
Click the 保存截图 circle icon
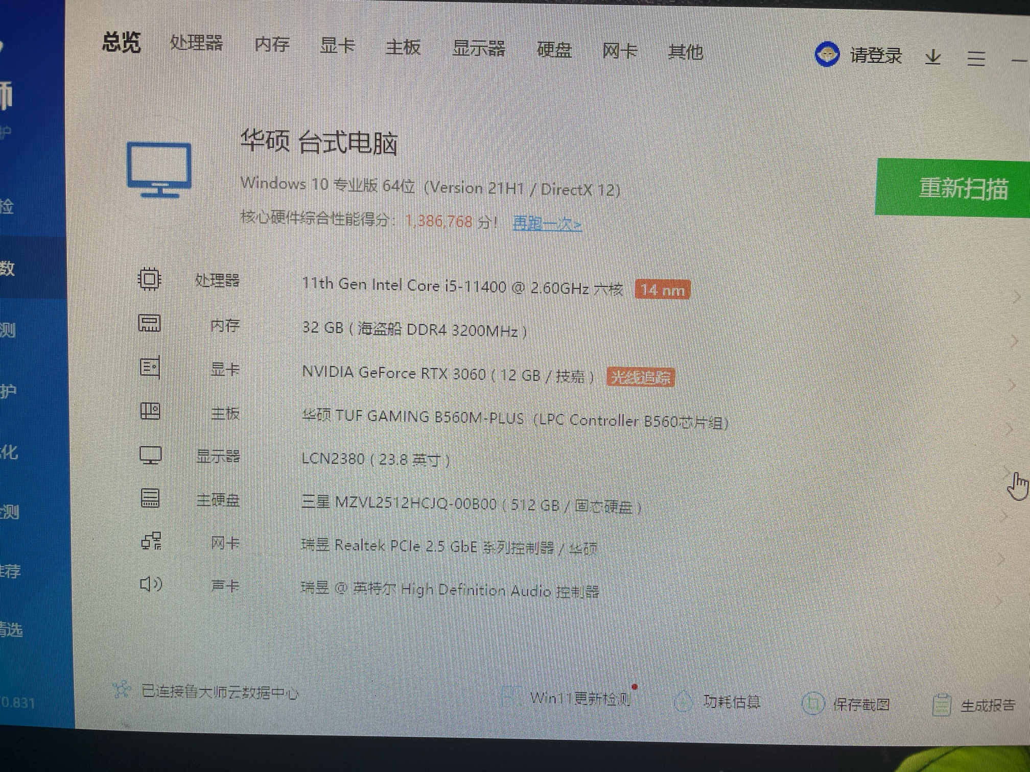click(x=813, y=703)
